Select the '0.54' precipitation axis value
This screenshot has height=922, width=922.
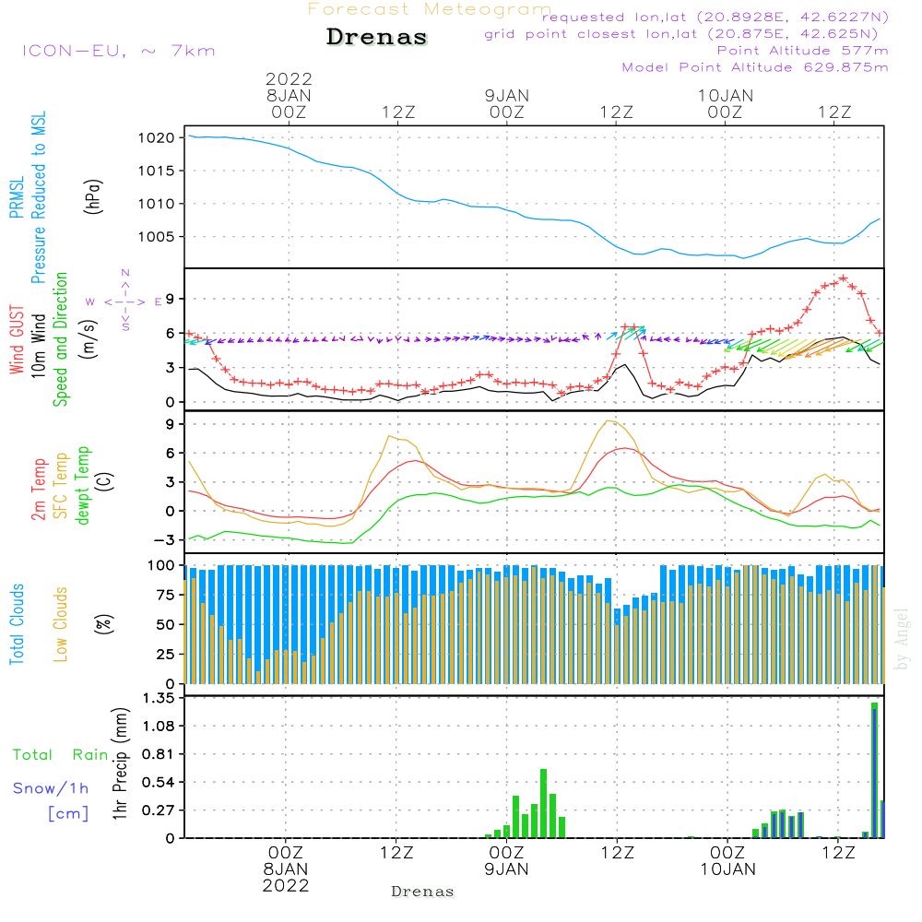160,782
